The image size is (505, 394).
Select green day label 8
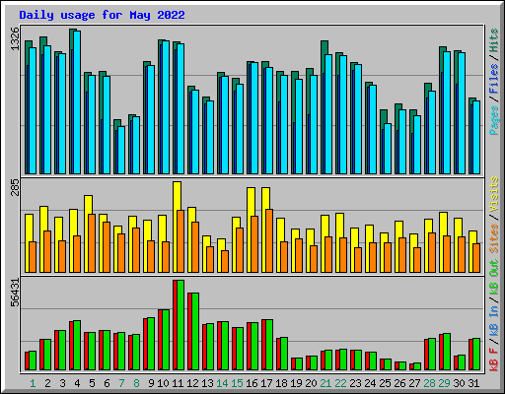pyautogui.click(x=136, y=383)
